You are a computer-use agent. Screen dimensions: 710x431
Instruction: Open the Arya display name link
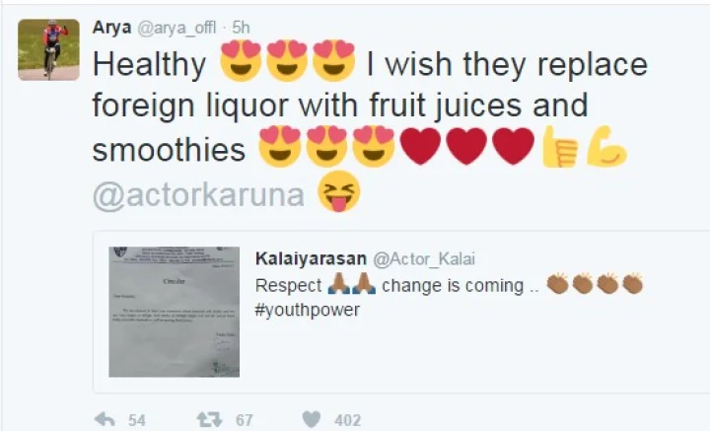point(111,28)
